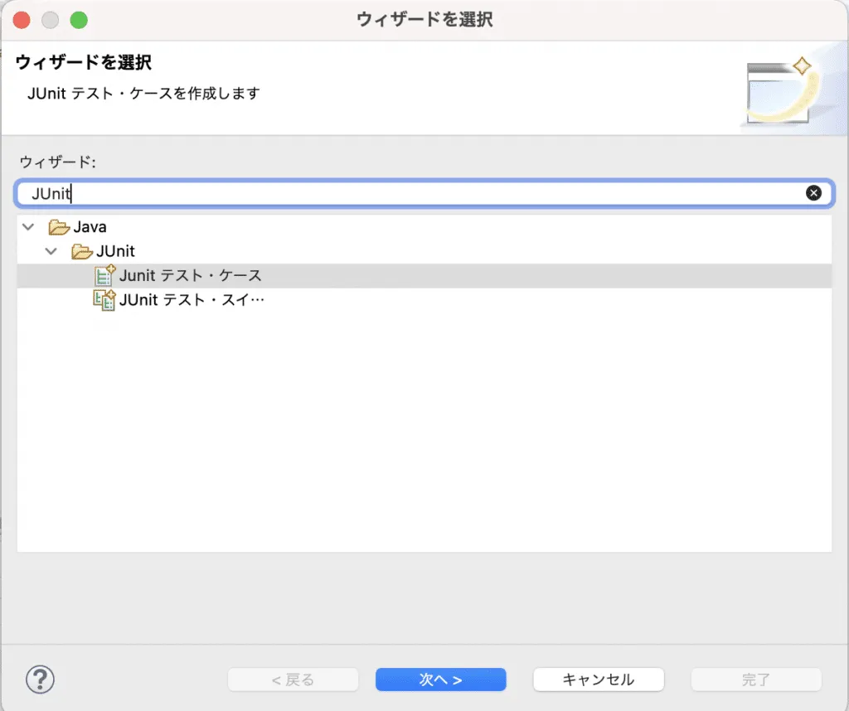The image size is (849, 711).
Task: Zoom the window with the green button
Action: coord(79,20)
